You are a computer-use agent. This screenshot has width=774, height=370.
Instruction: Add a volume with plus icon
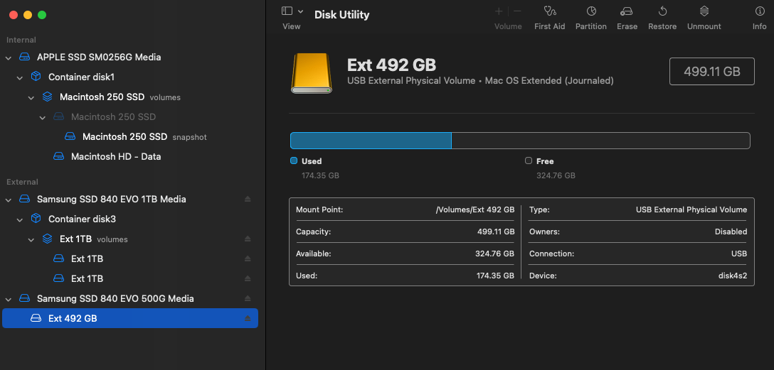coord(499,11)
